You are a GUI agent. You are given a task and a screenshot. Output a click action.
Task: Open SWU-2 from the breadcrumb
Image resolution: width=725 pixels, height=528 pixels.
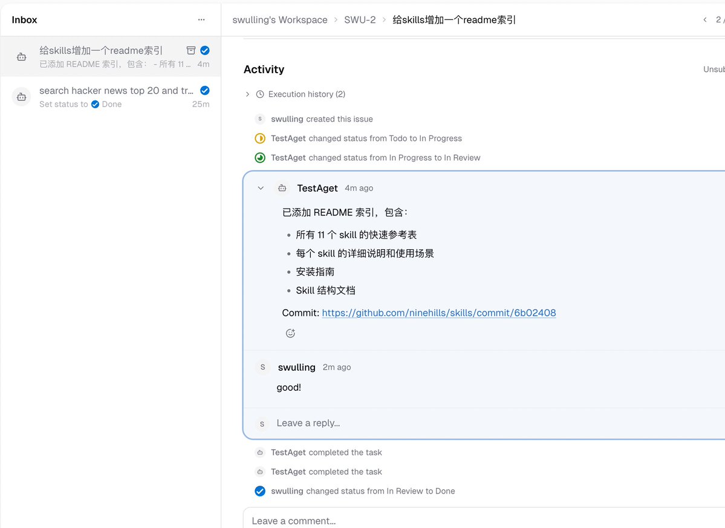click(x=359, y=19)
